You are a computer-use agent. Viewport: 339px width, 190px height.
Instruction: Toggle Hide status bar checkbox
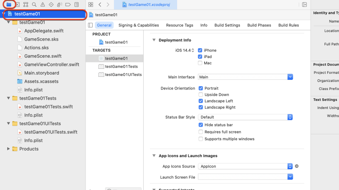200,125
